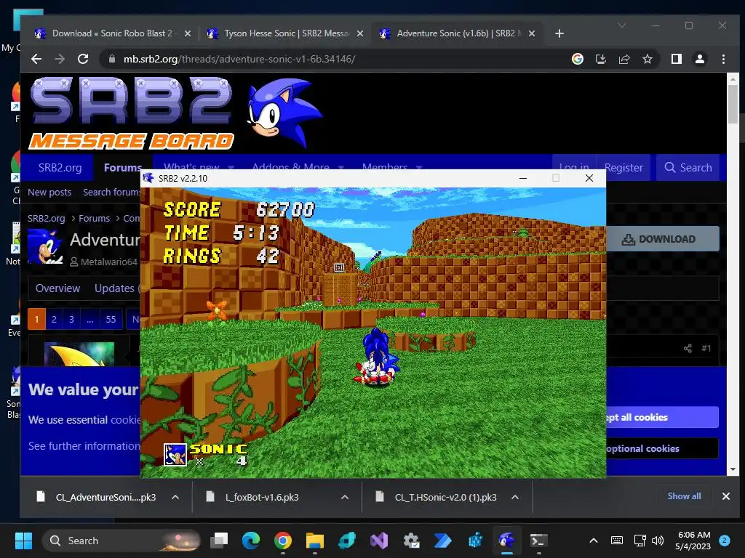Switch to SRB2 game taskbar icon
This screenshot has width=745, height=558.
pos(507,541)
